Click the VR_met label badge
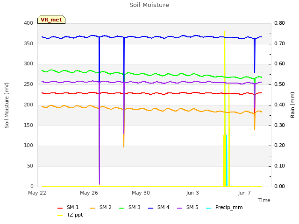 coord(51,20)
